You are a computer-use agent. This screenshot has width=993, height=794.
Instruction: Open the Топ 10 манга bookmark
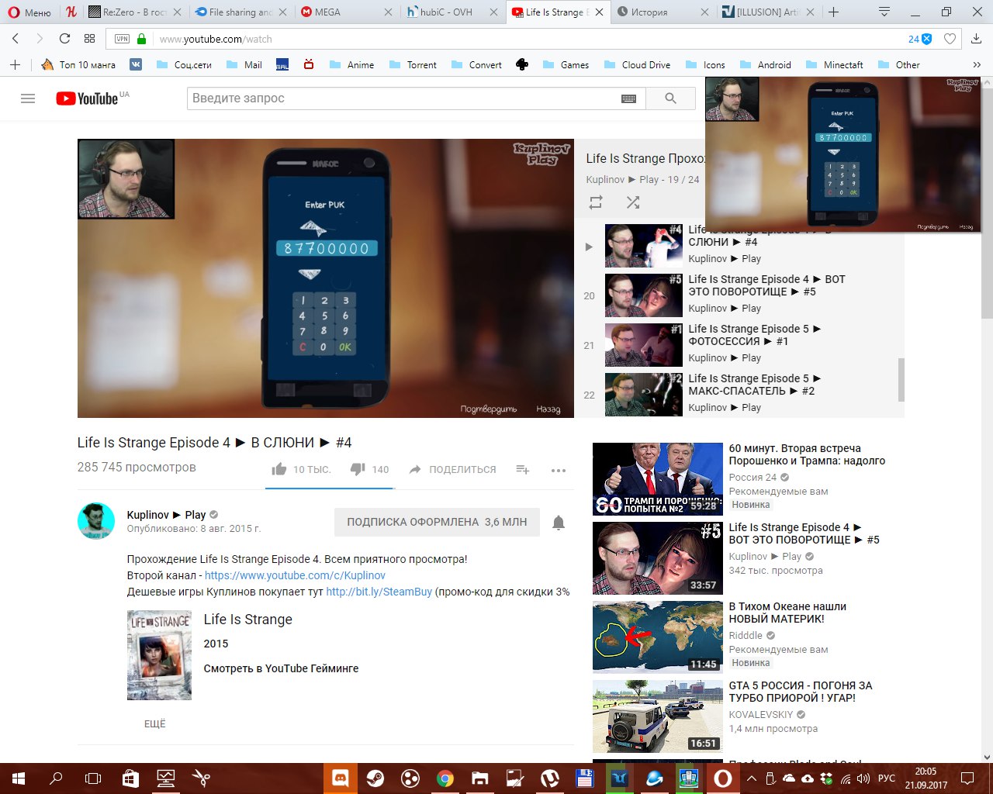pos(78,64)
